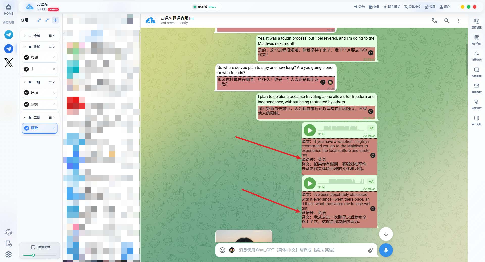
Task: Click the 添加应用 button
Action: [40, 247]
